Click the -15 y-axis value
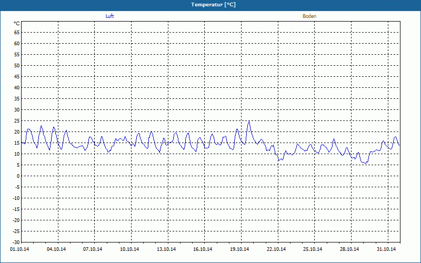Viewport: 421px width, 263px height. coord(16,209)
